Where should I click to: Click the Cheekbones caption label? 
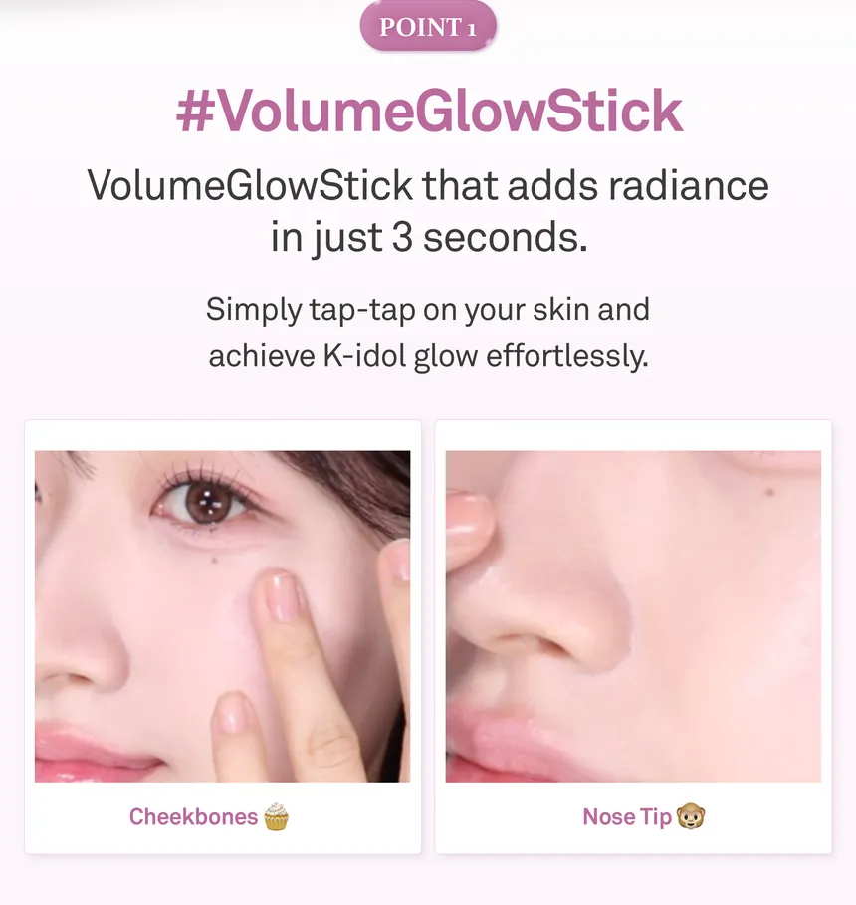click(193, 816)
